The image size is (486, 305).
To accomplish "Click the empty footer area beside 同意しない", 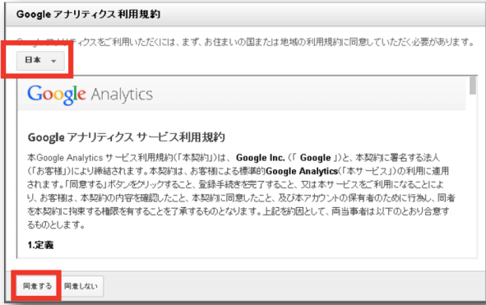I will (x=293, y=286).
